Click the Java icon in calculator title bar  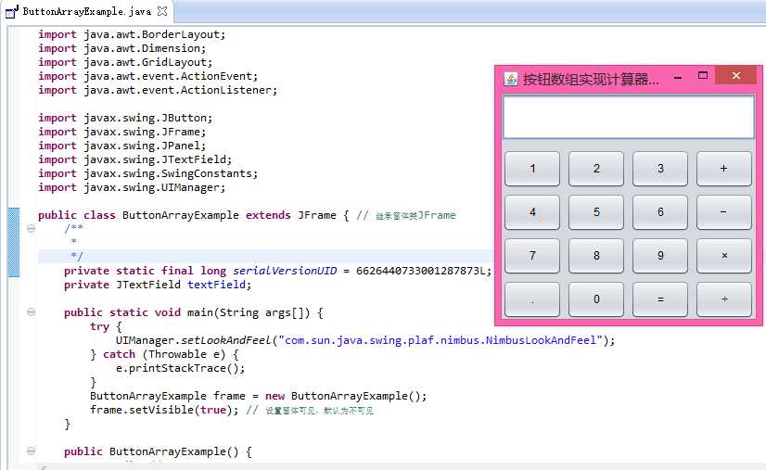(x=511, y=79)
